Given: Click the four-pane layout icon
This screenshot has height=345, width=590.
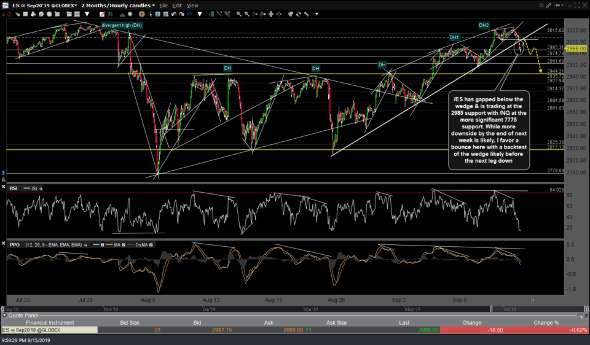Looking at the screenshot, I should [x=77, y=14].
